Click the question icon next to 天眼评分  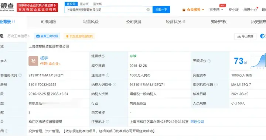point(209,61)
